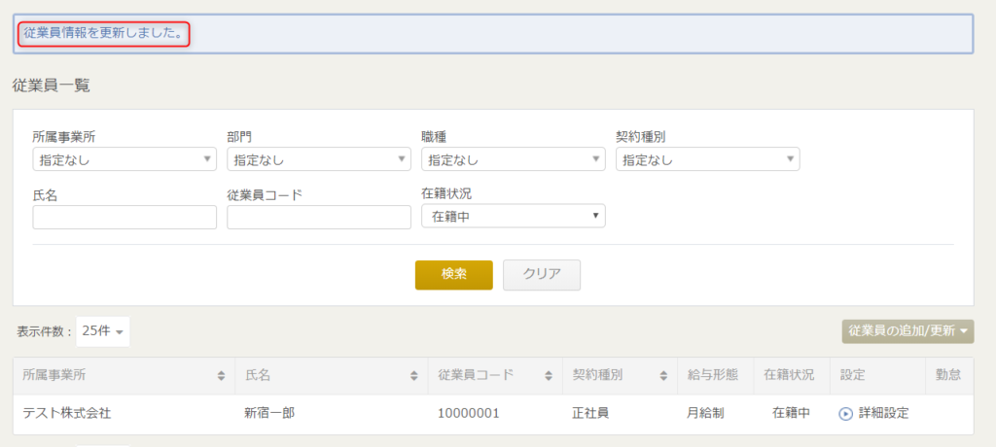Click the 検索 search button
Screen dimensions: 996x447
[454, 275]
